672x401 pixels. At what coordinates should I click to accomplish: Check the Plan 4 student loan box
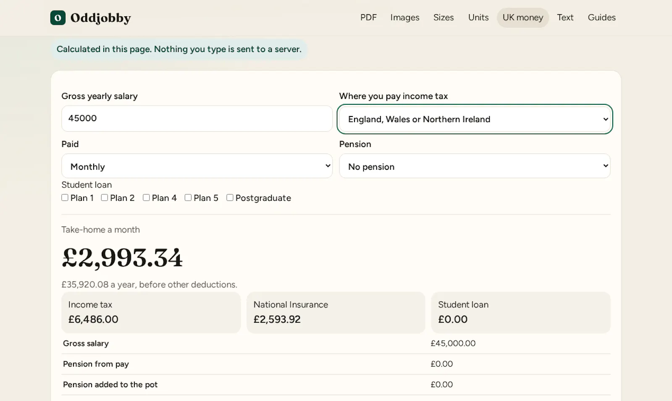coord(146,197)
